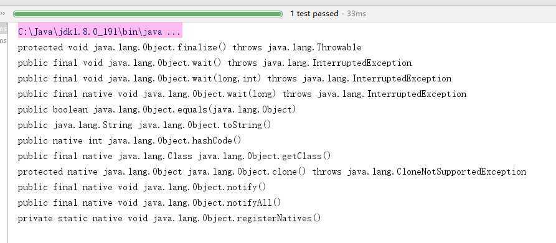Image resolution: width=556 pixels, height=243 pixels.
Task: Select the highlighted test row at left edge
Action: (x=4, y=29)
